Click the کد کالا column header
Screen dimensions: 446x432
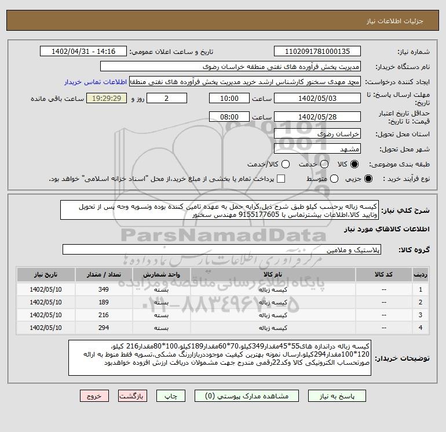click(x=383, y=274)
